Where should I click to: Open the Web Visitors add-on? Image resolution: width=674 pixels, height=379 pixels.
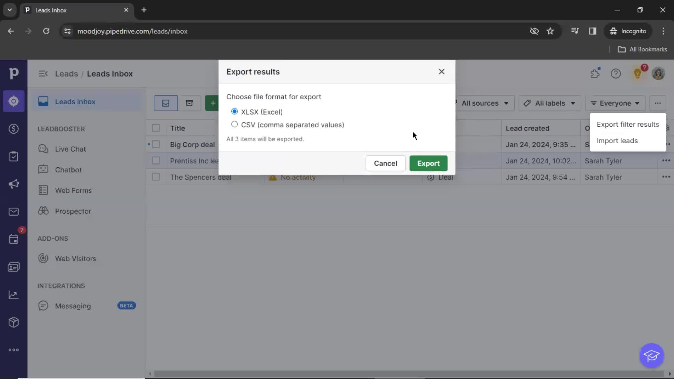[x=75, y=258]
